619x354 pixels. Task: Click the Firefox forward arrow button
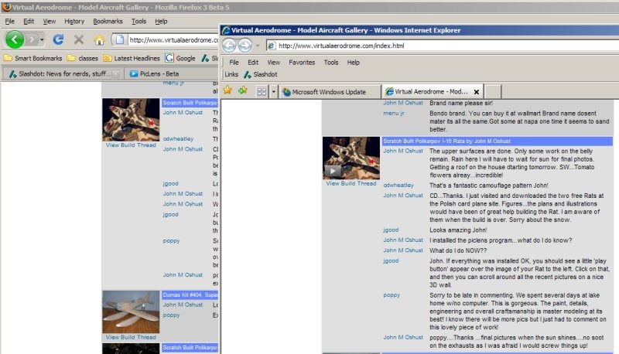coord(32,39)
